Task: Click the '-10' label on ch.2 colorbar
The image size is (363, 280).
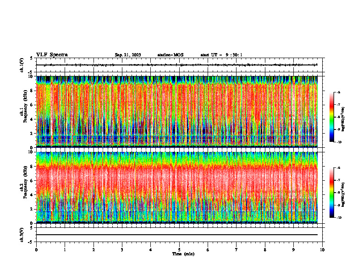Action: [x=339, y=218]
